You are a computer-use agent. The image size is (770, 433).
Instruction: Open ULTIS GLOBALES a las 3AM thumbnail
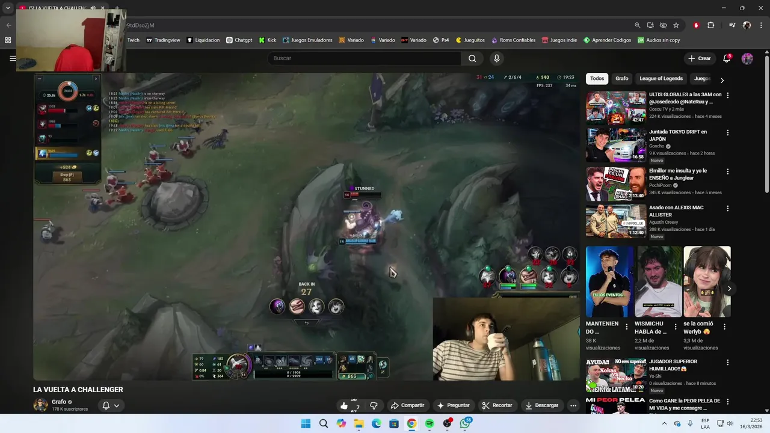tap(616, 107)
